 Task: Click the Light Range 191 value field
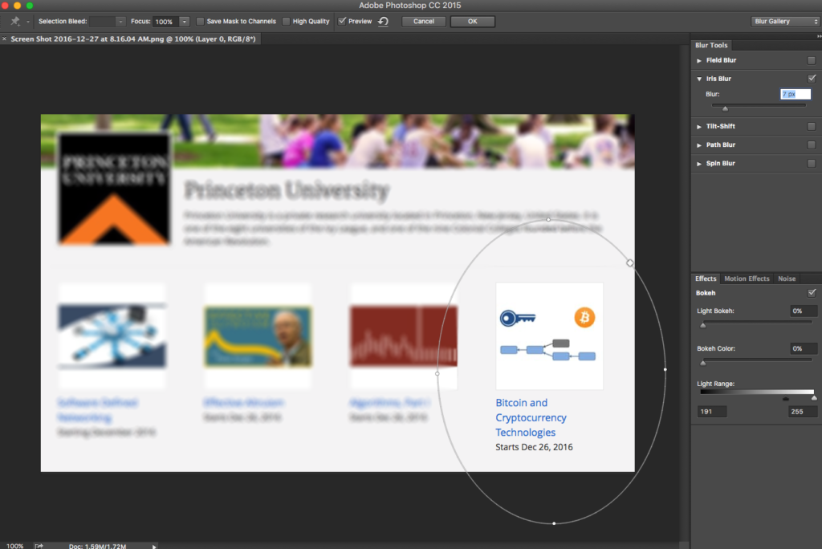[712, 412]
